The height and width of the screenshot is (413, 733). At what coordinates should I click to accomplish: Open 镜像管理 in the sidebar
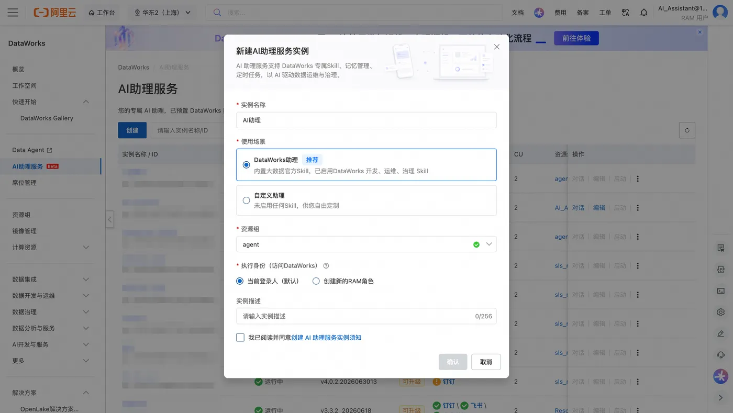[25, 231]
